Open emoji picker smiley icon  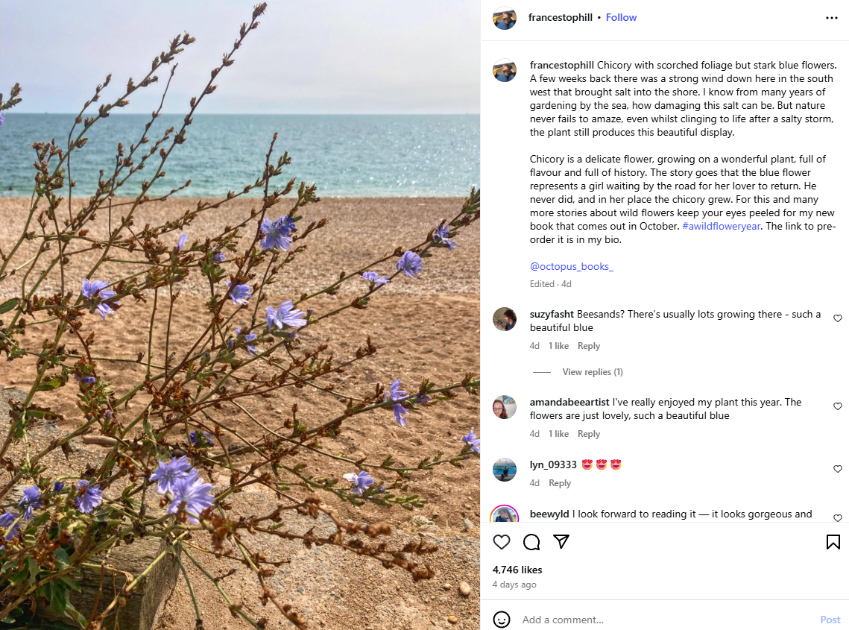tap(502, 619)
